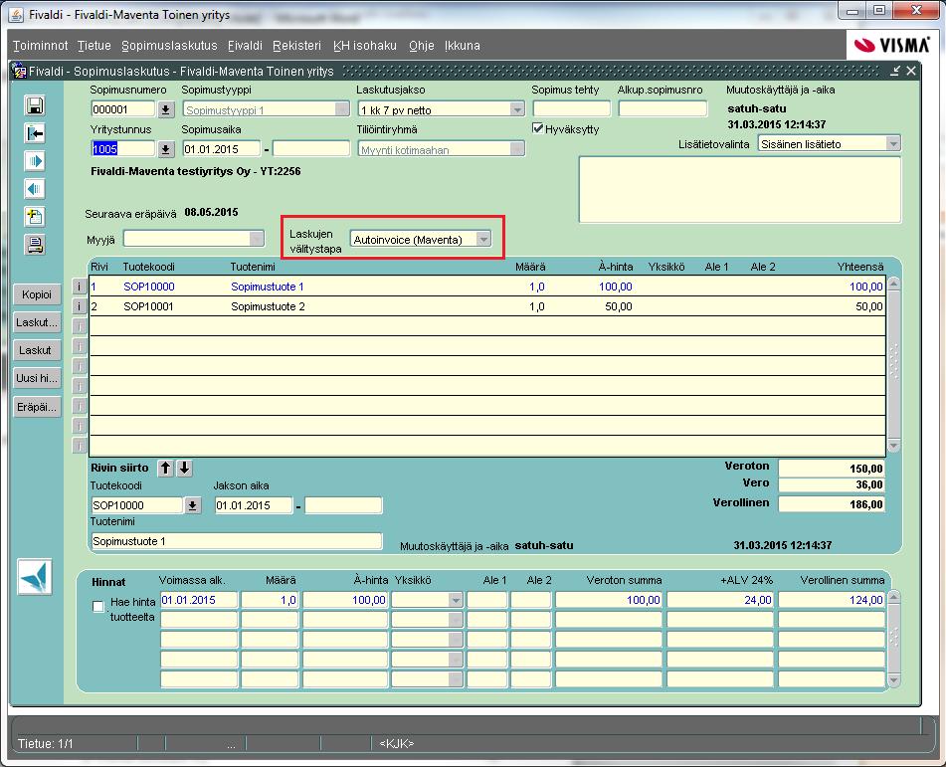The width and height of the screenshot is (946, 767).
Task: Go to the previous record with the left arrow icon
Action: [x=35, y=189]
